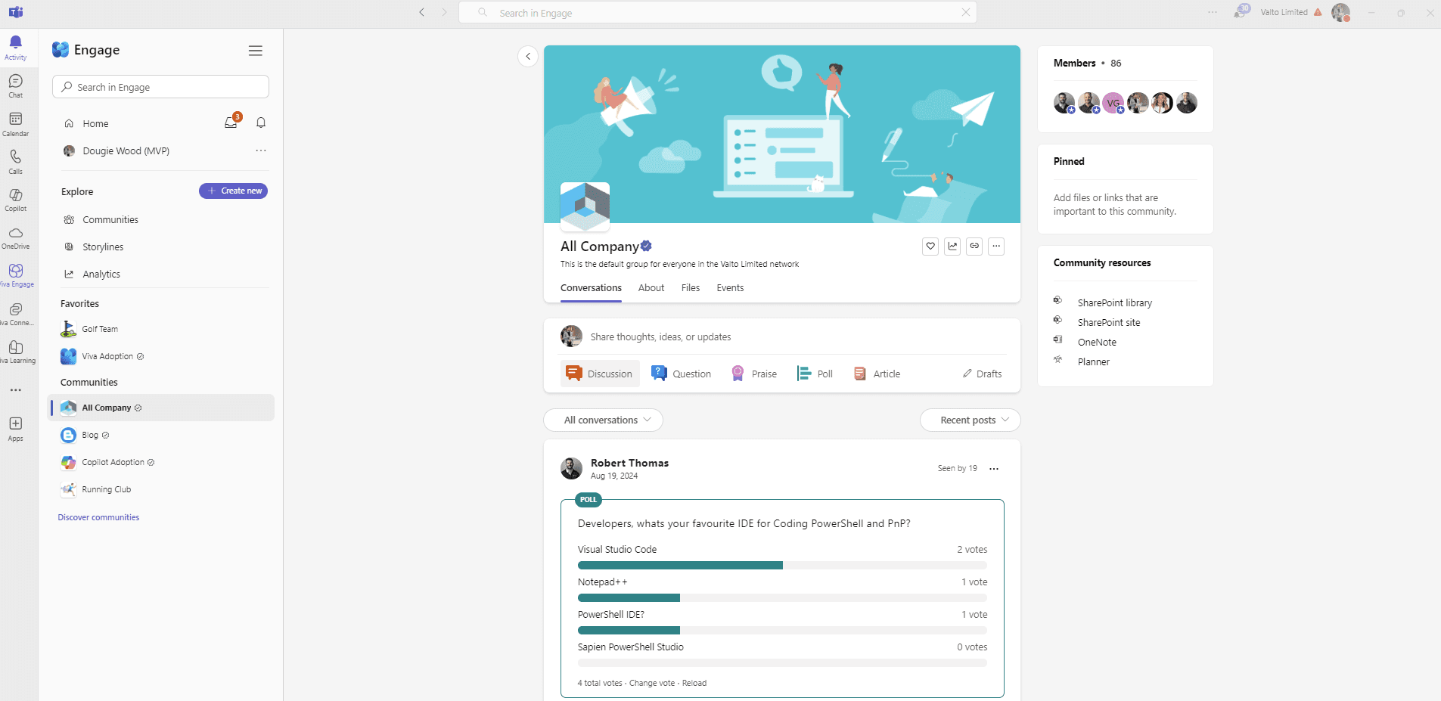Viewport: 1441px width, 701px height.
Task: Click the Discover communities link
Action: [98, 517]
